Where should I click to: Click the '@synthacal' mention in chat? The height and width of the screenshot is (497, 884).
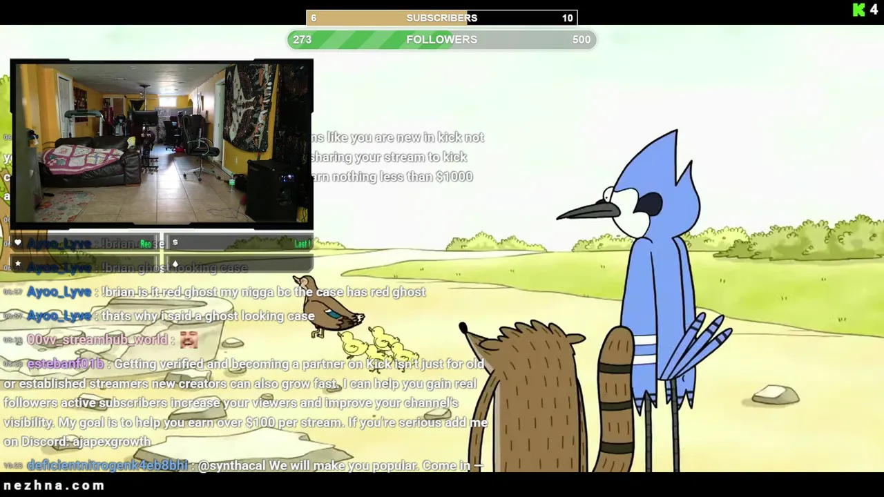[231, 466]
